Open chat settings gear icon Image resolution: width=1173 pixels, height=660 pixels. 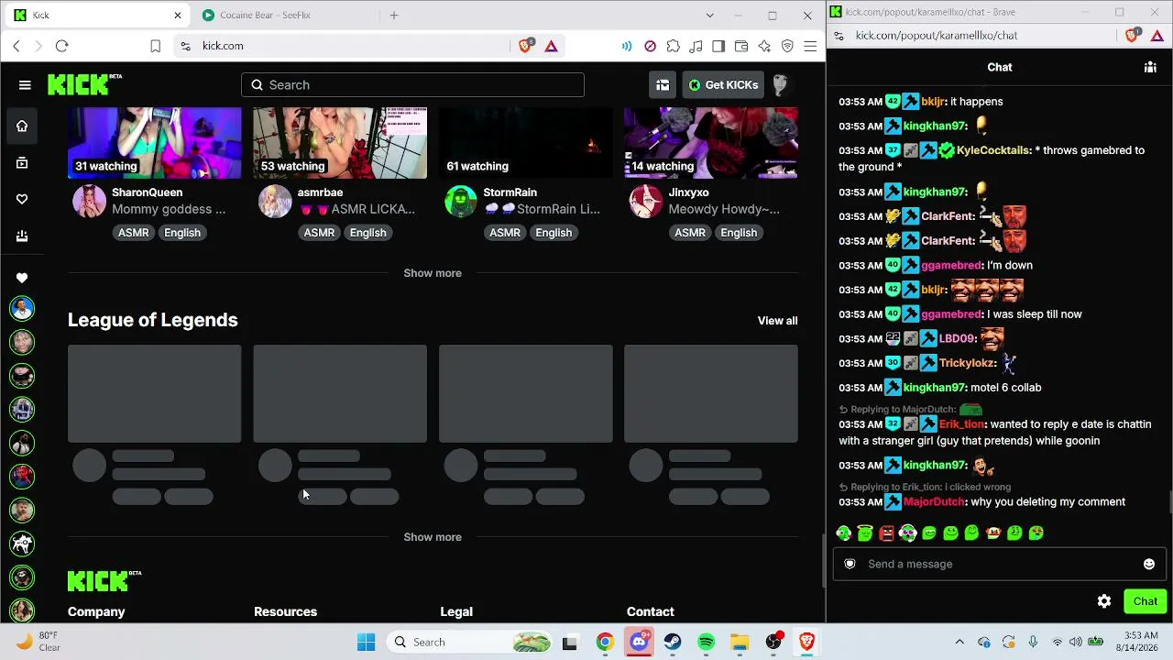point(1104,601)
